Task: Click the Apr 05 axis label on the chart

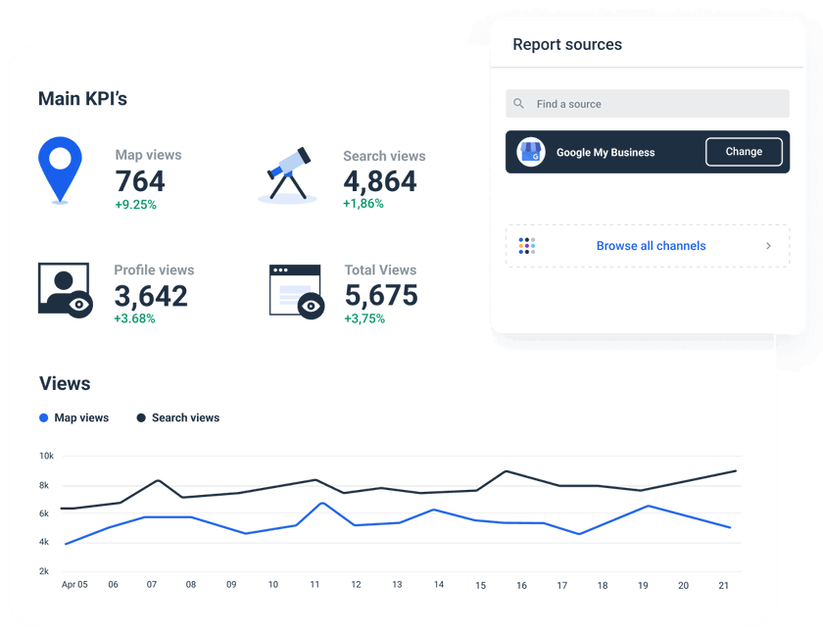Action: [73, 584]
